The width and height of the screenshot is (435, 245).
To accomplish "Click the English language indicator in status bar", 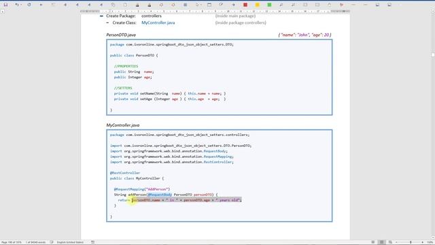I will [70, 242].
